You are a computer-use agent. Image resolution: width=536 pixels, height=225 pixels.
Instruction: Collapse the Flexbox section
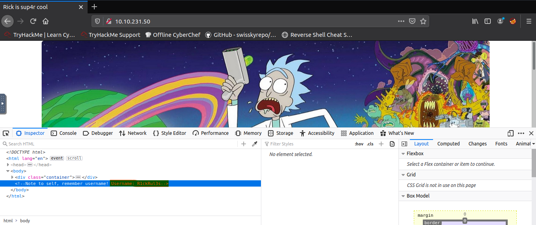403,154
